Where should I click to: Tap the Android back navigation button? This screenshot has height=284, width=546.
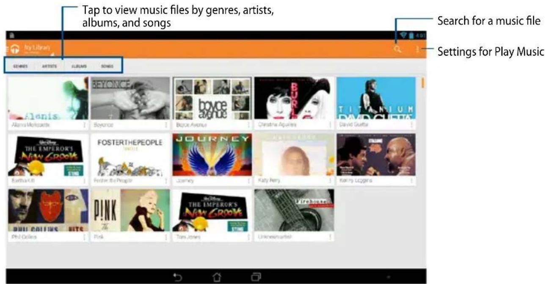point(178,277)
